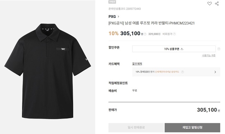The width and height of the screenshot is (225, 134).
Task: Click the product title containing PHMCM223421
Action: click(151, 23)
